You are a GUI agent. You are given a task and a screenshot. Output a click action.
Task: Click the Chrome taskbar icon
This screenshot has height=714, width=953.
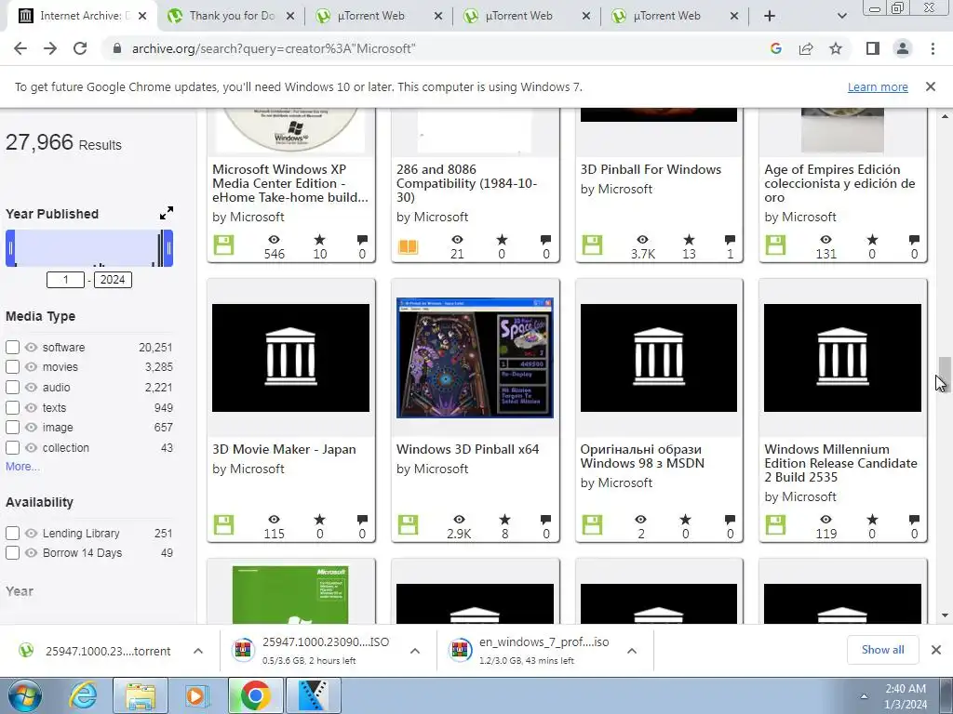[x=255, y=695]
